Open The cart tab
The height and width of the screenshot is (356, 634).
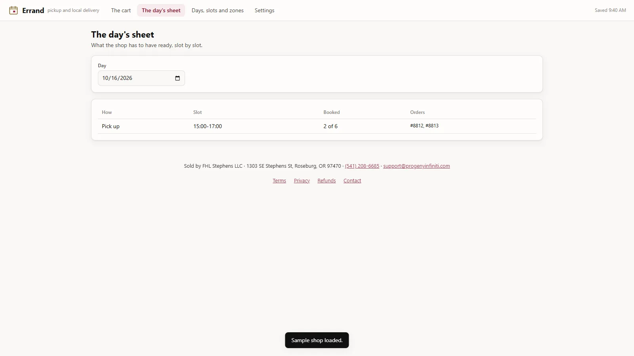(121, 10)
